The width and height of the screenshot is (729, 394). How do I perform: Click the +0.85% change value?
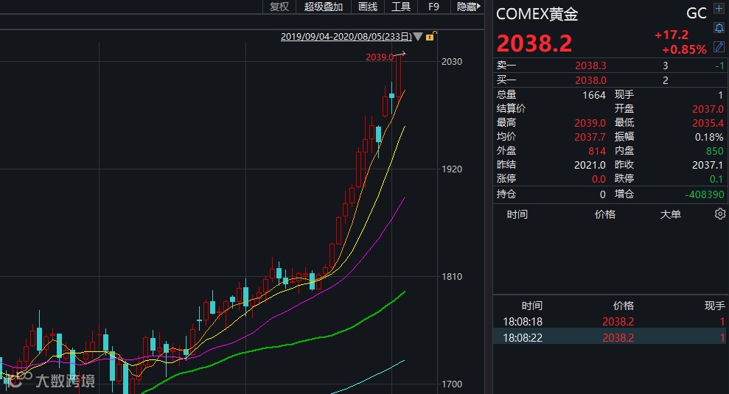tap(684, 49)
